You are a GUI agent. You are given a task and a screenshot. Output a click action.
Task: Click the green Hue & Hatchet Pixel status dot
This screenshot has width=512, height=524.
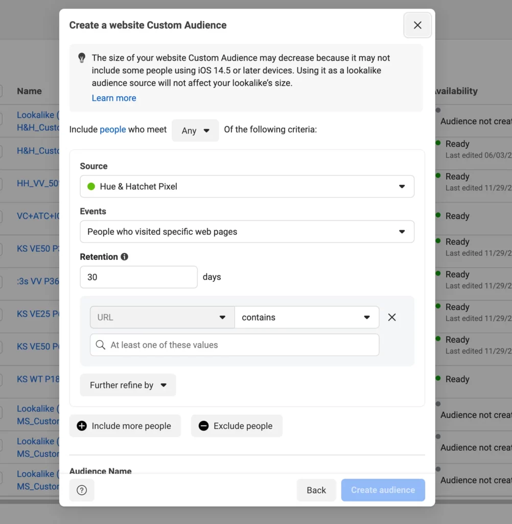(x=91, y=187)
